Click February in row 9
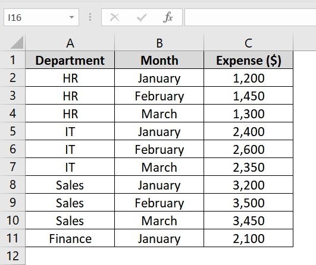The image size is (316, 265). 159,203
